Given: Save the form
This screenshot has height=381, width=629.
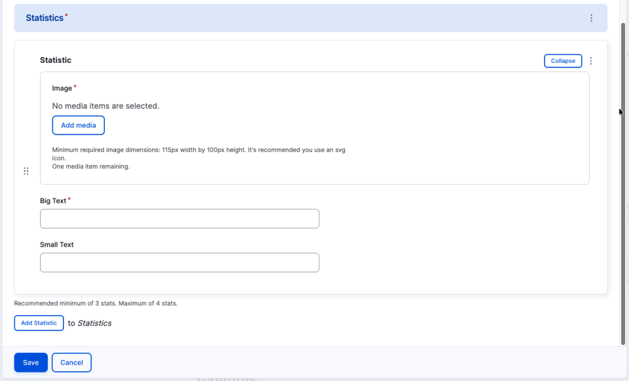Looking at the screenshot, I should point(31,363).
